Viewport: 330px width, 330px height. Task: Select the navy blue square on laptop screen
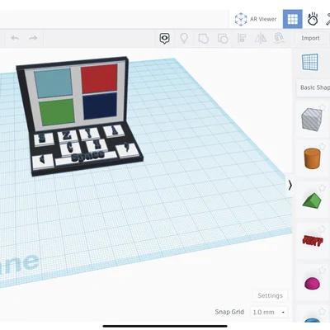point(100,106)
